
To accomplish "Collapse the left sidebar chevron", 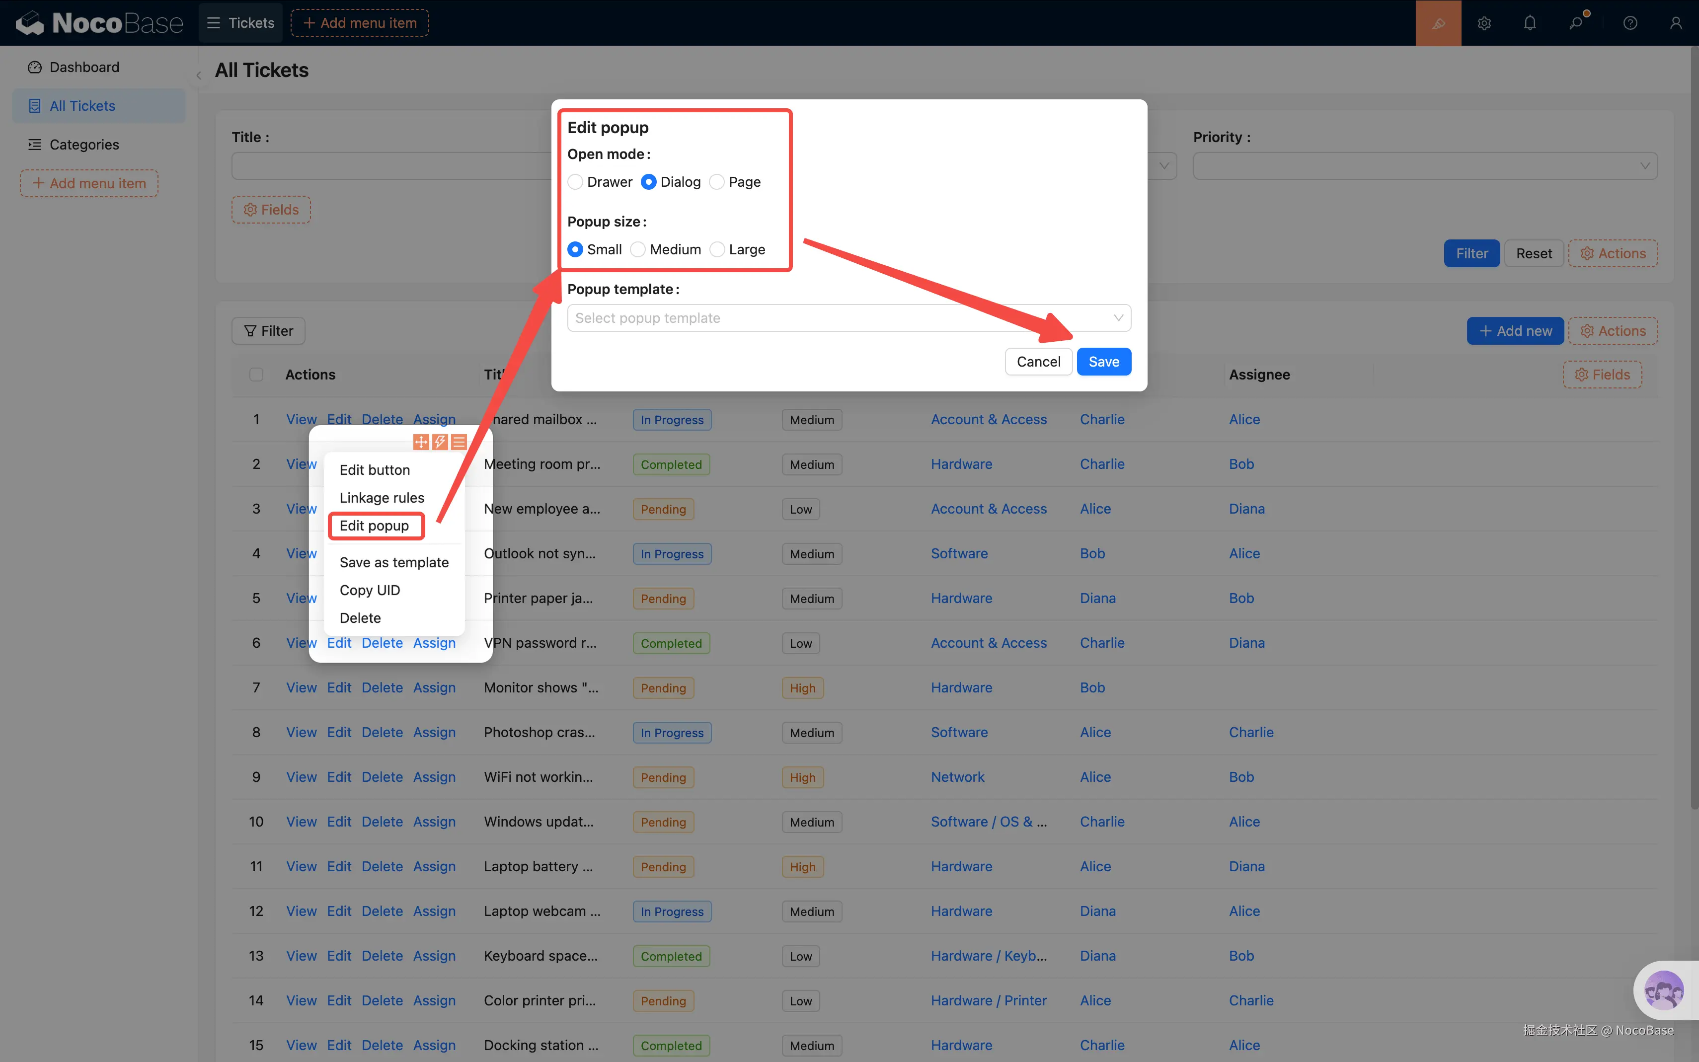I will point(199,75).
